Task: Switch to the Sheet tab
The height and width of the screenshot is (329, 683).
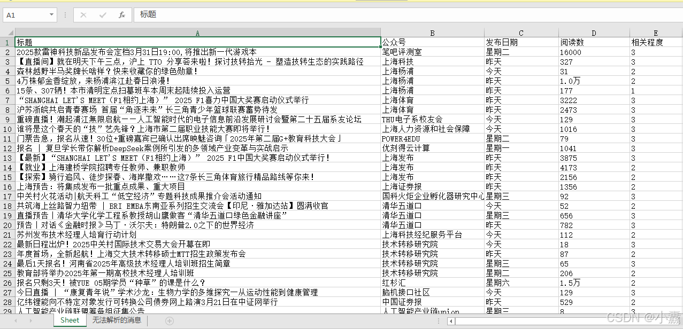Action: click(70, 320)
